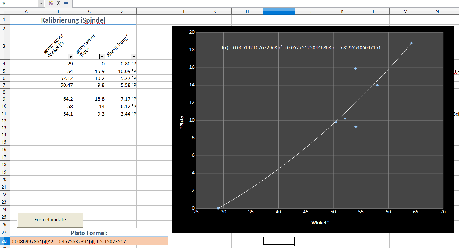Click the Name Box cell reference field

tap(18, 3)
